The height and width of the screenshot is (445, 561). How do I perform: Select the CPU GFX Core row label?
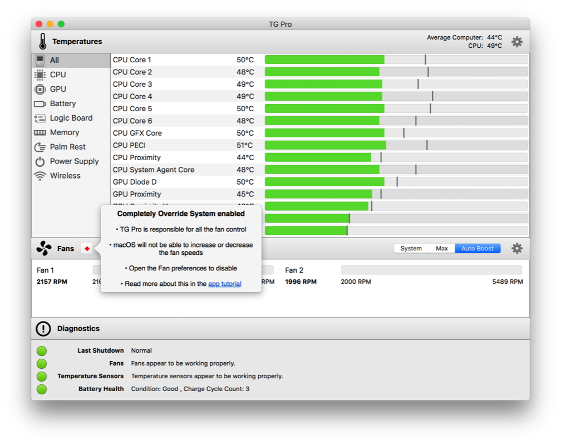(x=137, y=133)
